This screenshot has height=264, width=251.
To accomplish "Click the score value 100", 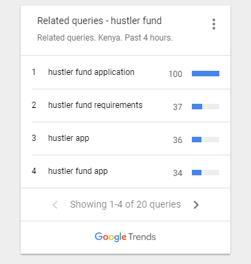I will coord(175,74).
